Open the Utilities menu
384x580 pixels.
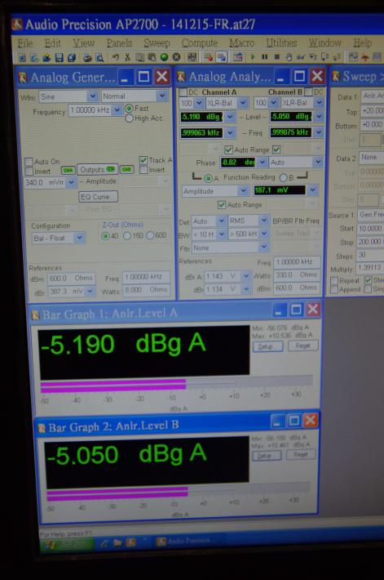pyautogui.click(x=282, y=43)
